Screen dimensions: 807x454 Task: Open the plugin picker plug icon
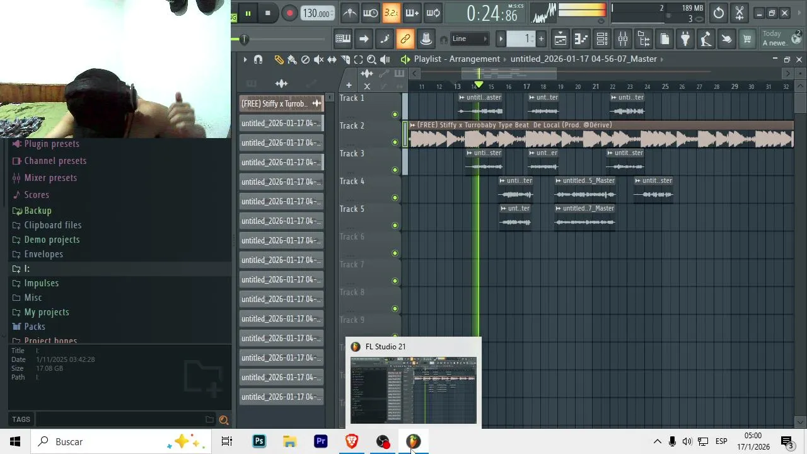pyautogui.click(x=685, y=39)
